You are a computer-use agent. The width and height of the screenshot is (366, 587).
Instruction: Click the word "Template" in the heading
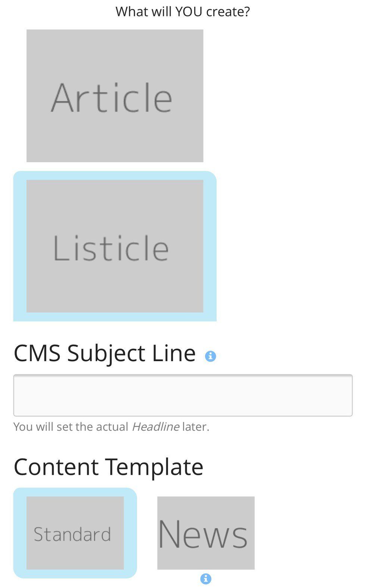(x=154, y=467)
